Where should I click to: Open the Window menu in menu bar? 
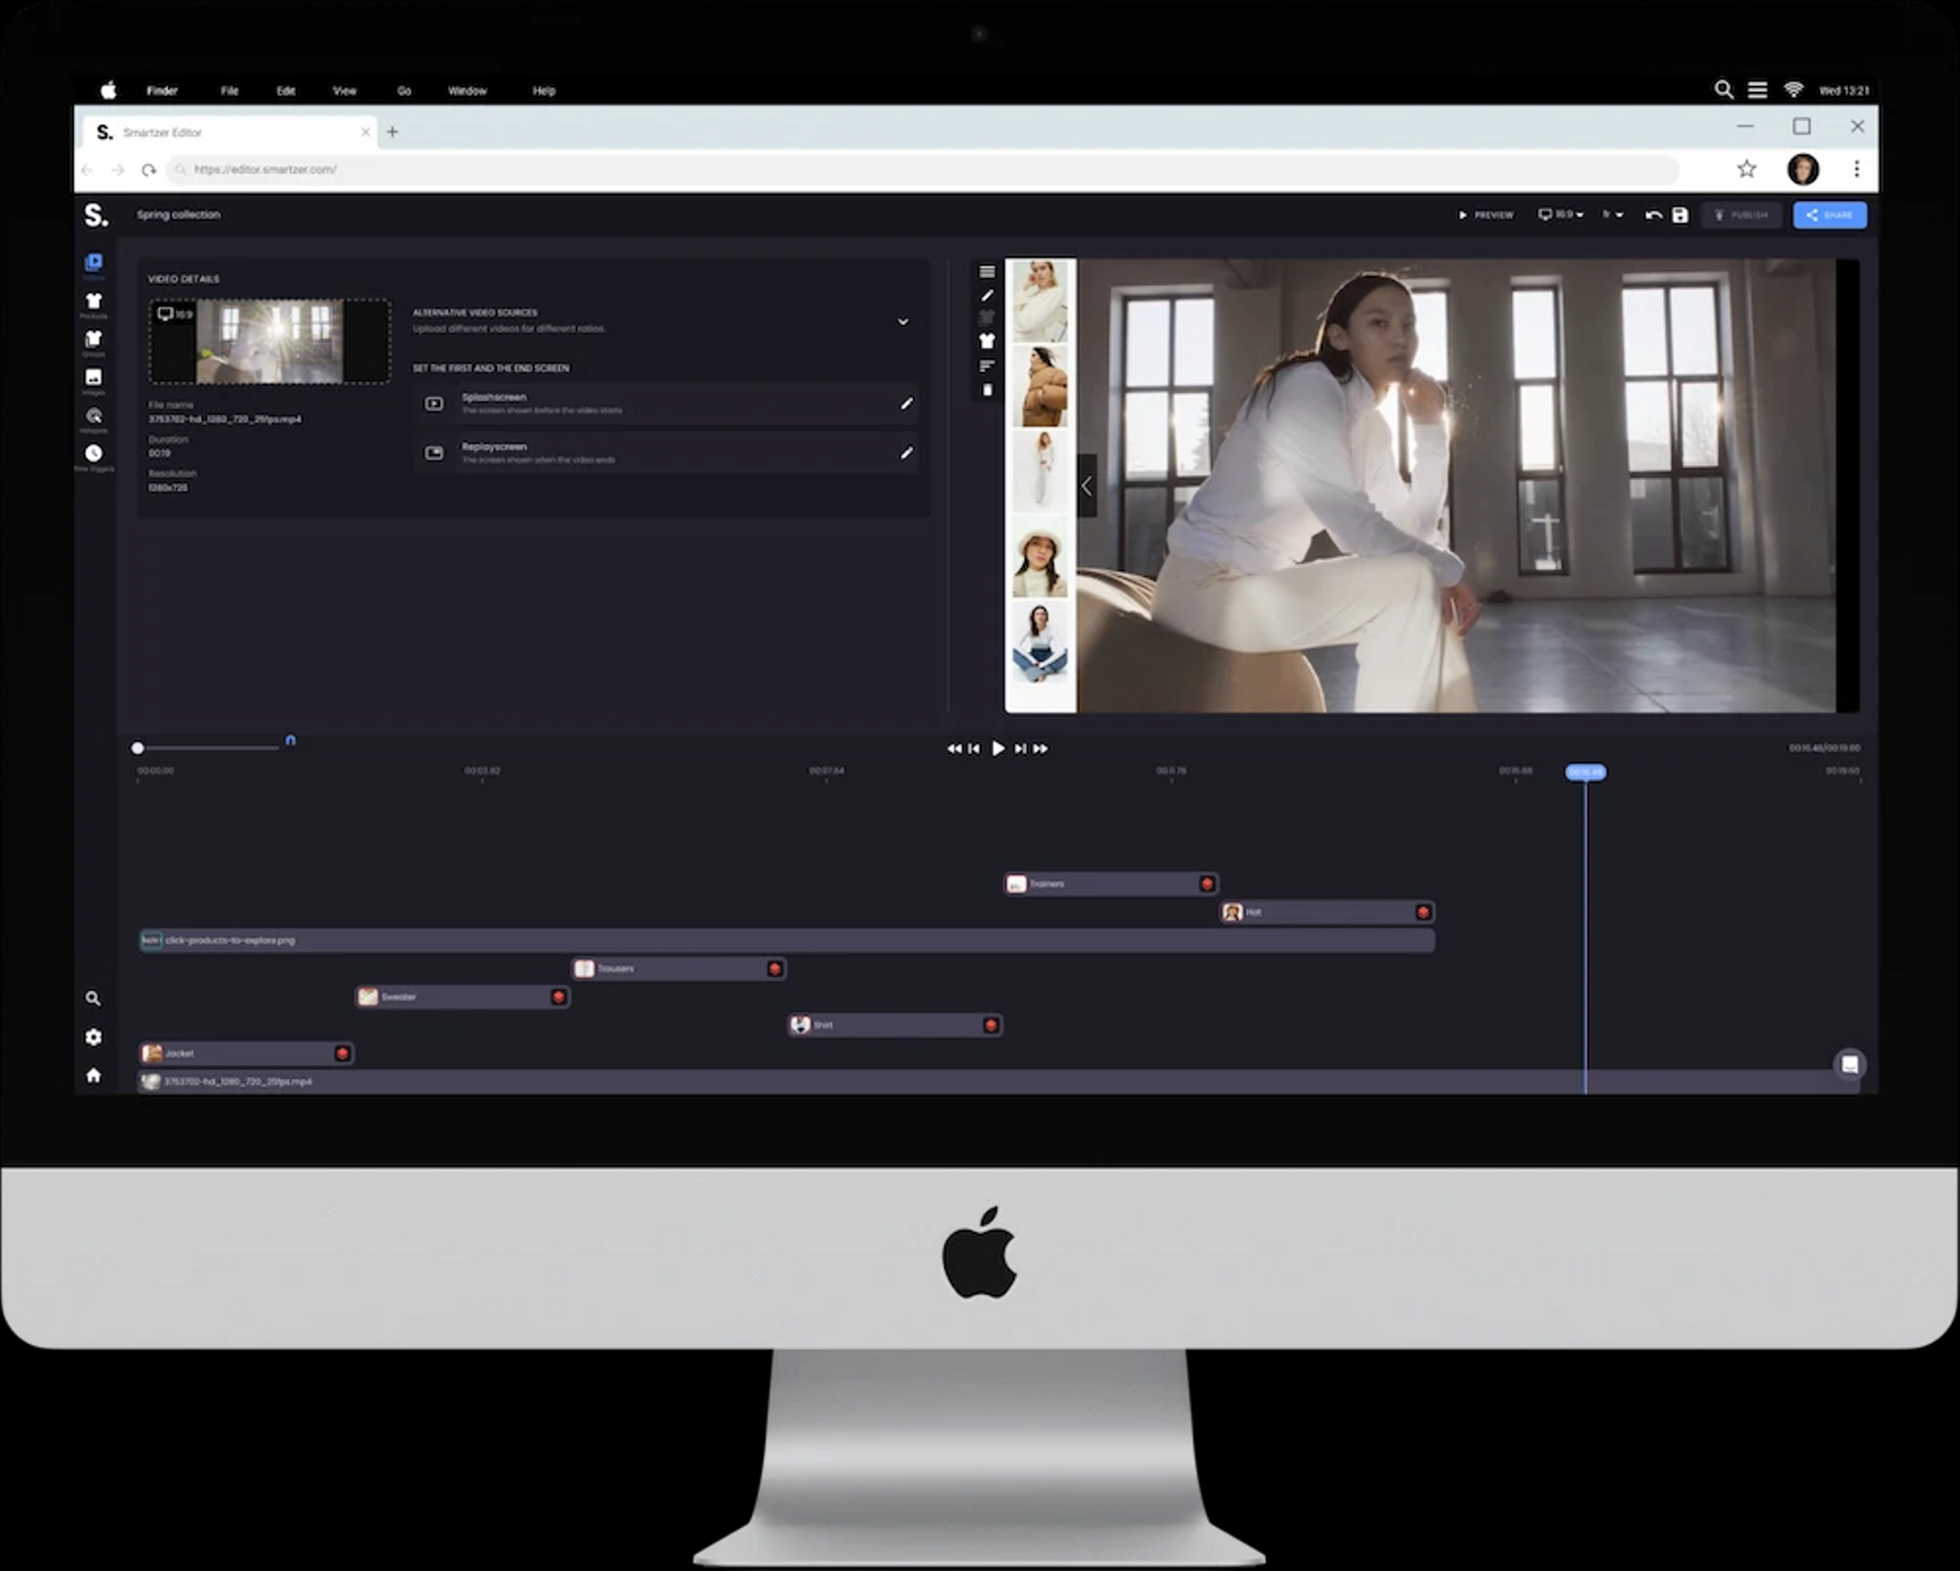click(467, 91)
